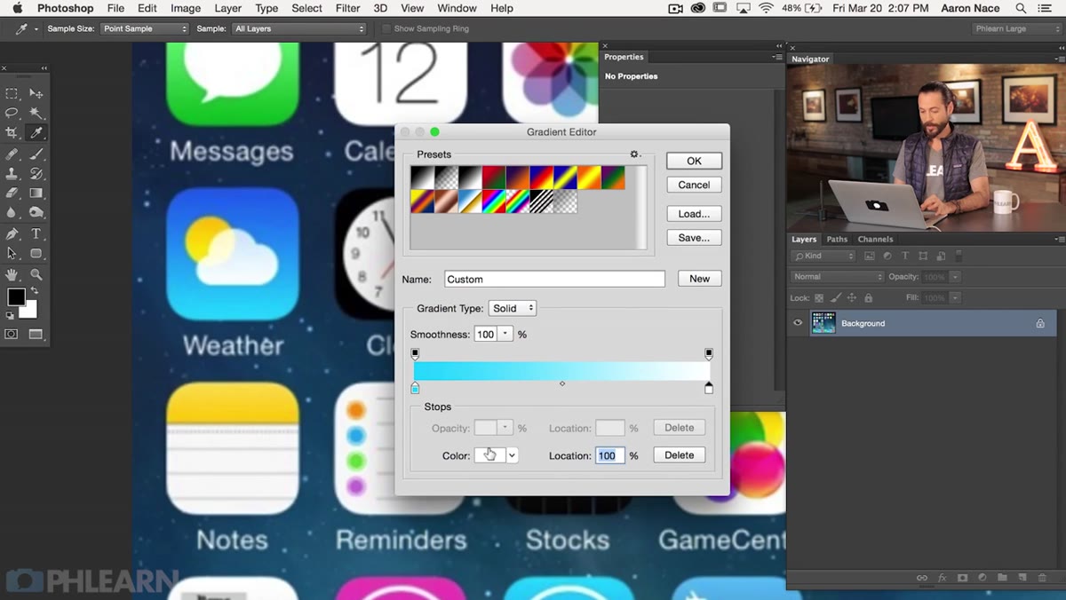Toggle layer filtering switch
The height and width of the screenshot is (600, 1066).
click(x=959, y=256)
